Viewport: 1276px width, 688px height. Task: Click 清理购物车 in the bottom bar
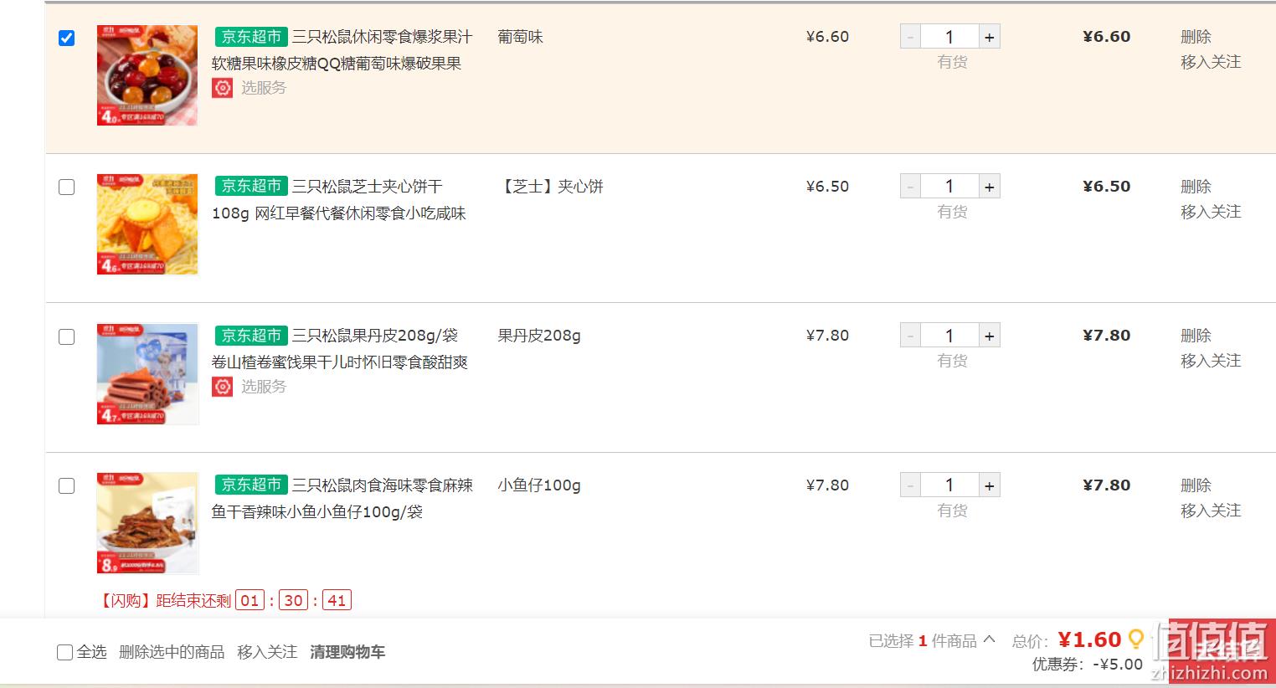pyautogui.click(x=347, y=652)
